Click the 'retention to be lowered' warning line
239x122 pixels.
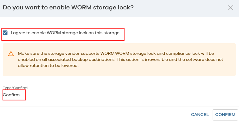tap(49, 65)
